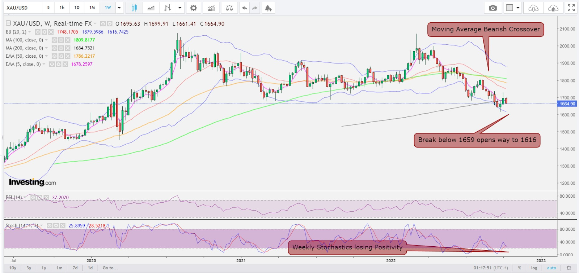Open MA (200, close, 0) settings gear

coord(61,48)
